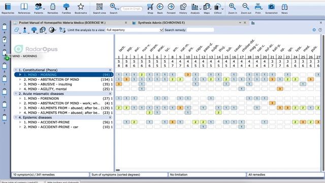Click the windows layout icon in analysis toolbar

[x=17, y=30]
